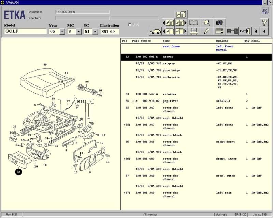
Task: Click the license plate frame icon
Action: point(193,22)
